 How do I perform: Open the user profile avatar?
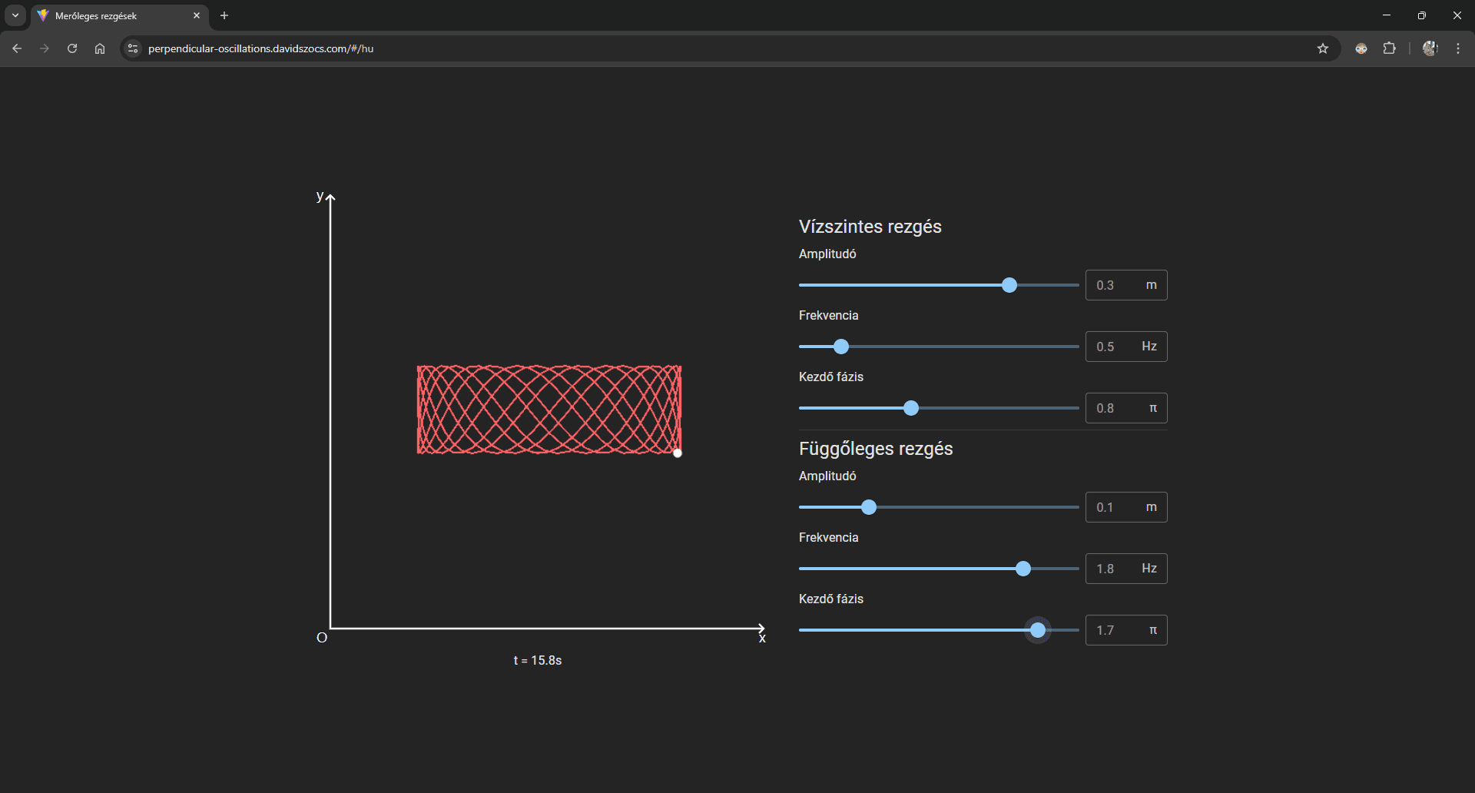pos(1430,48)
